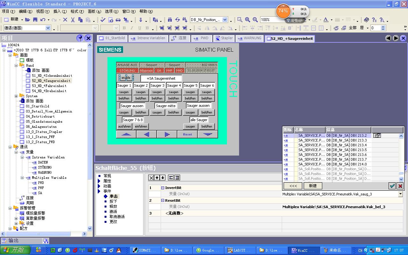
Task: Click the layer number 0 input field
Action: tap(375, 28)
